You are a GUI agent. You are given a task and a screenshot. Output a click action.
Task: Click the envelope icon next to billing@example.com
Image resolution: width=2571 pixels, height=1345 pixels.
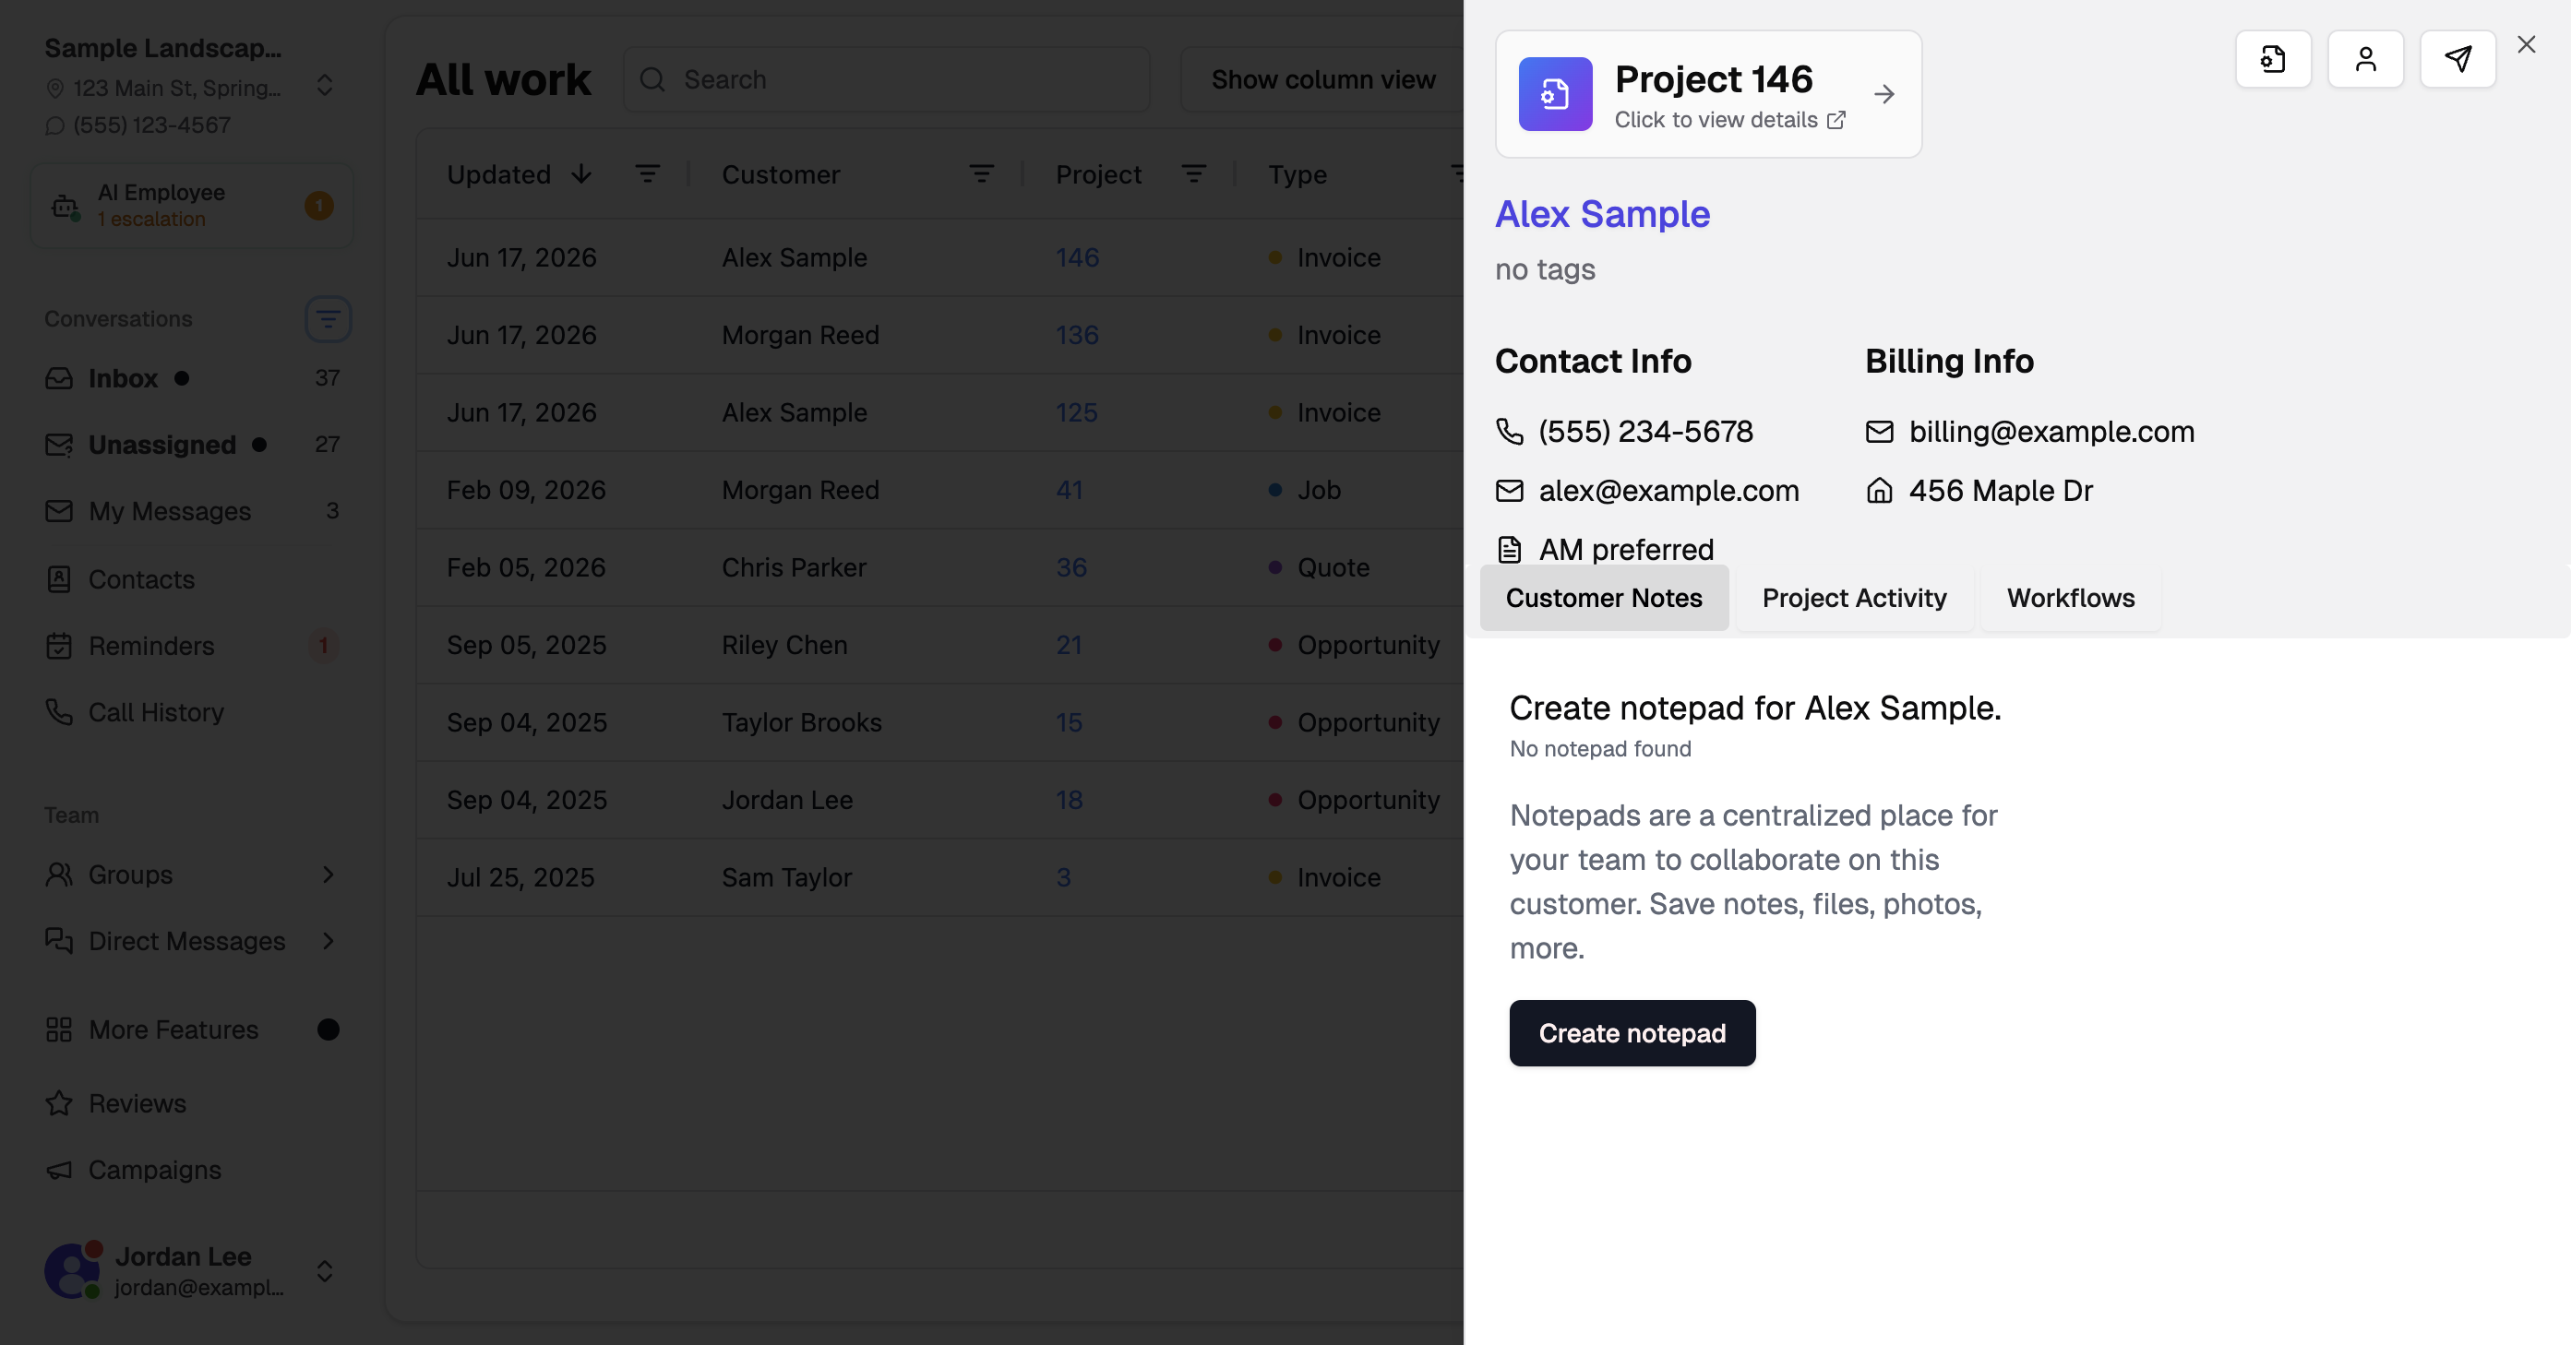1880,431
